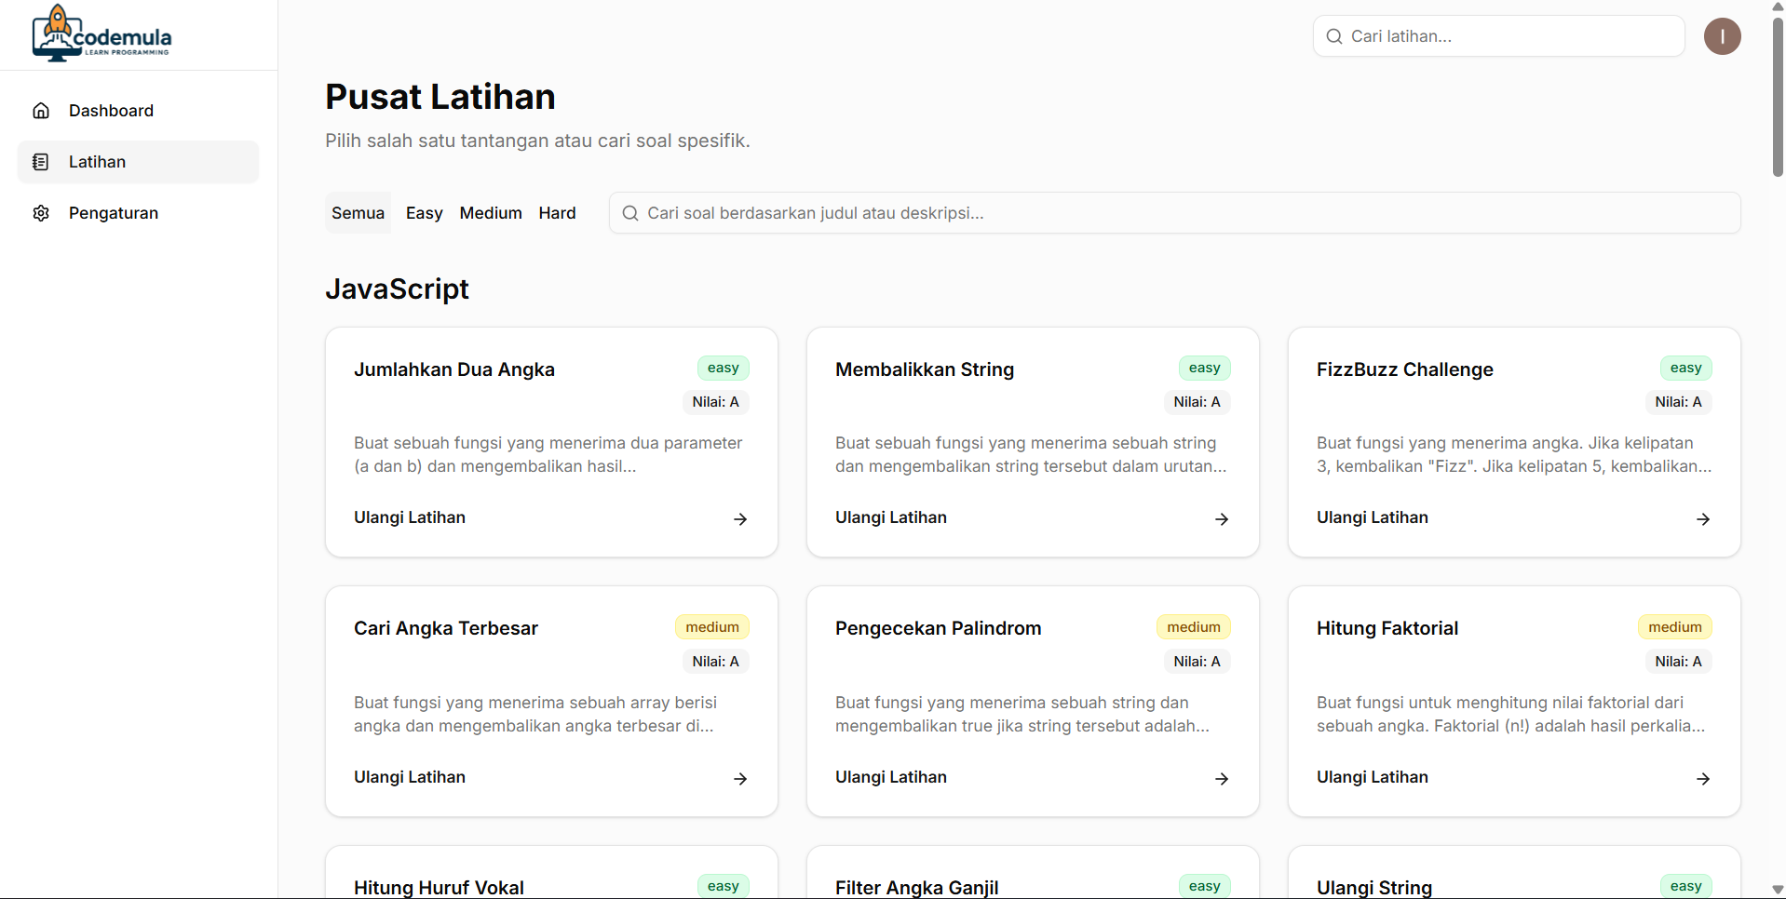The height and width of the screenshot is (899, 1786).
Task: Filter exercises by Easy difficulty
Action: [x=424, y=213]
